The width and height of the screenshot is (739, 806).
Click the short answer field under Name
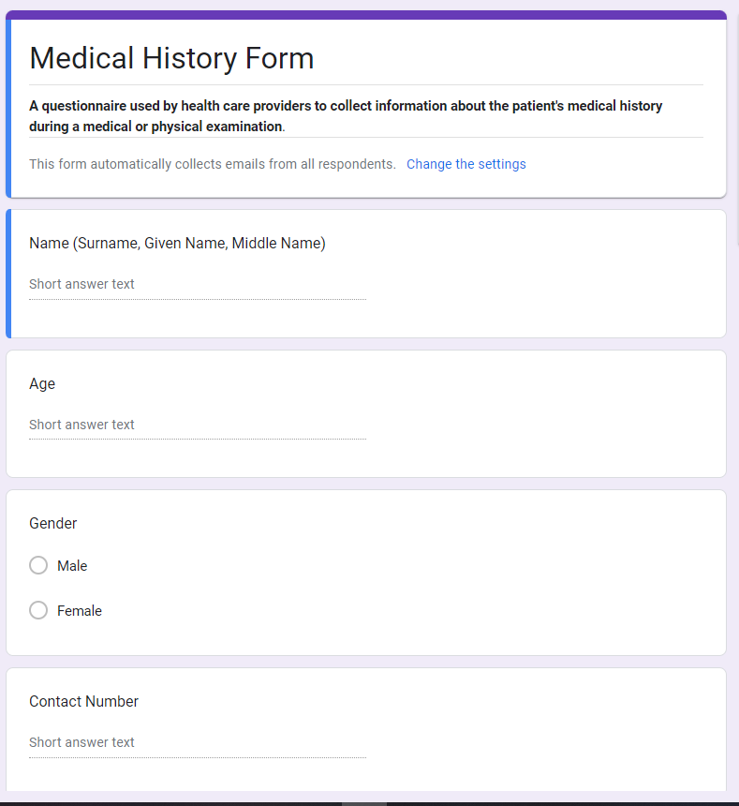[x=197, y=284]
